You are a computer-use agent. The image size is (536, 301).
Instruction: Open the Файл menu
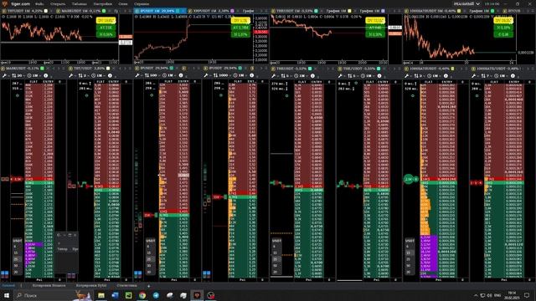[x=39, y=3]
